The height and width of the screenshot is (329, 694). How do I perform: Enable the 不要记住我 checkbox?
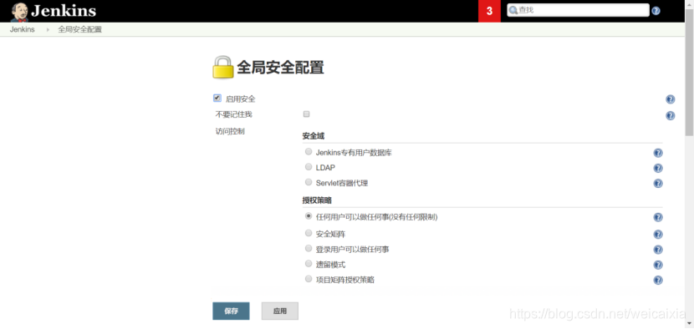(x=306, y=114)
